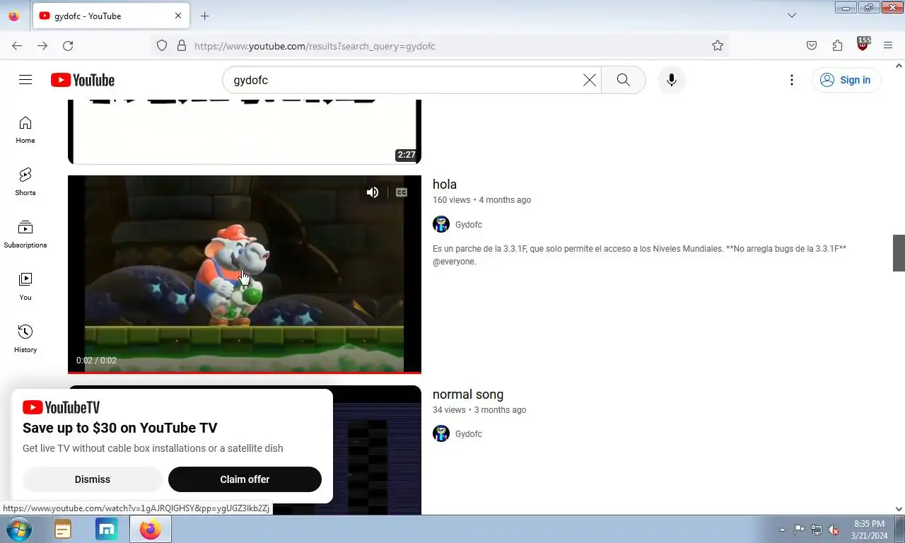Screen dimensions: 905x543
Task: Click Gydofc avatar under normal song
Action: tap(441, 434)
